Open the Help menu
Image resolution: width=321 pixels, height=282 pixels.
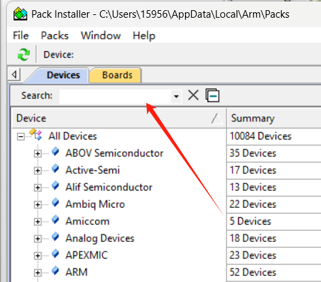pyautogui.click(x=144, y=35)
